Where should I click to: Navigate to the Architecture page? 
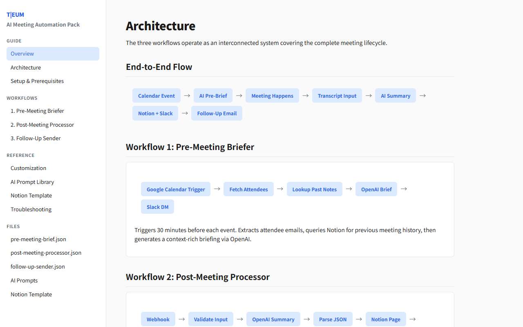pyautogui.click(x=25, y=67)
